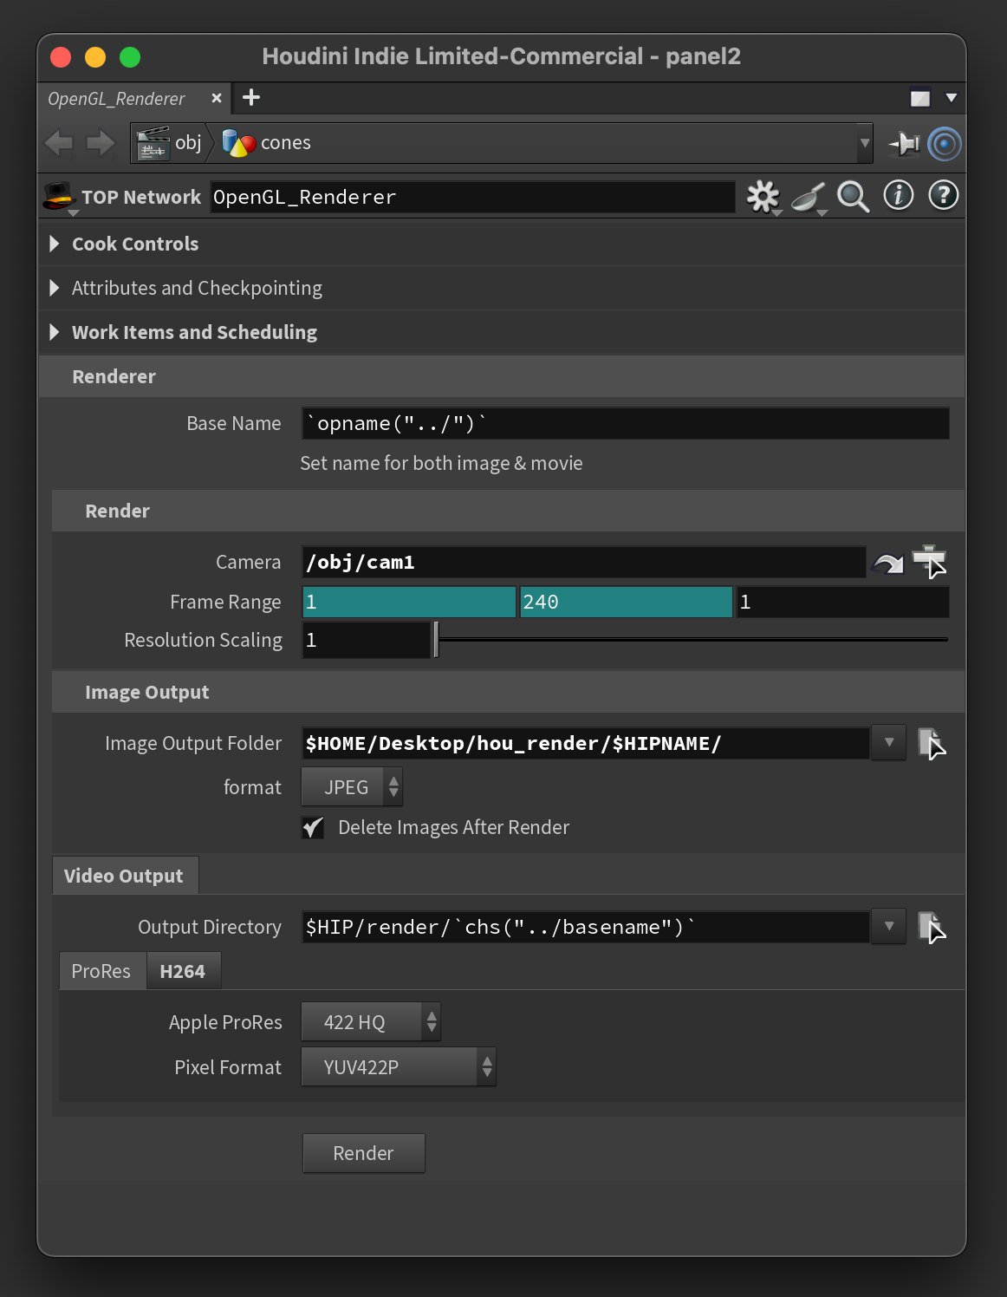Open file chooser for Output Directory

click(932, 927)
